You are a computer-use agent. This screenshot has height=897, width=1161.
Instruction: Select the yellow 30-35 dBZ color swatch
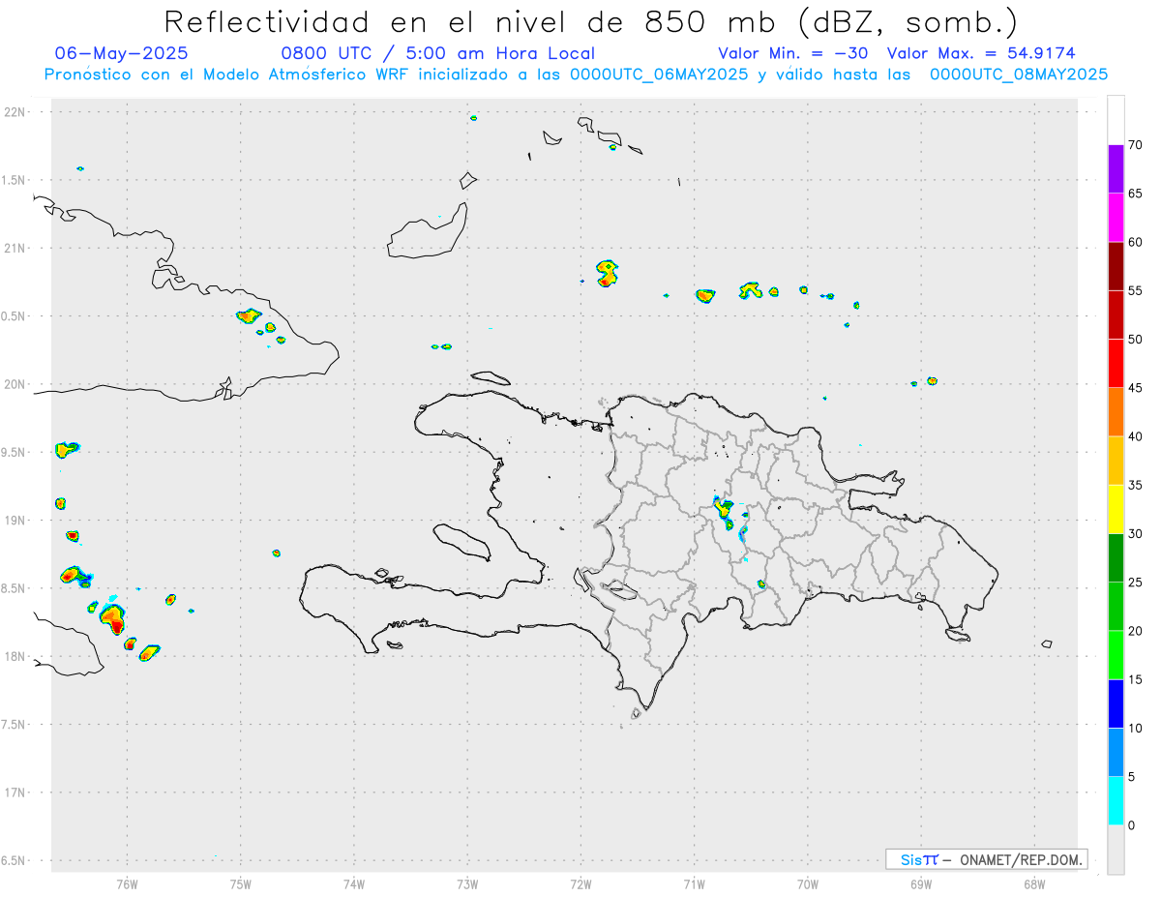[x=1116, y=509]
